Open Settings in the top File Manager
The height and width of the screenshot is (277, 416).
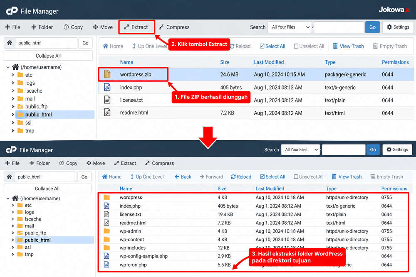pos(398,27)
